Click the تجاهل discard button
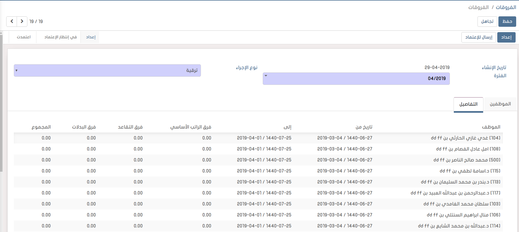Image resolution: width=519 pixels, height=232 pixels. 487,21
